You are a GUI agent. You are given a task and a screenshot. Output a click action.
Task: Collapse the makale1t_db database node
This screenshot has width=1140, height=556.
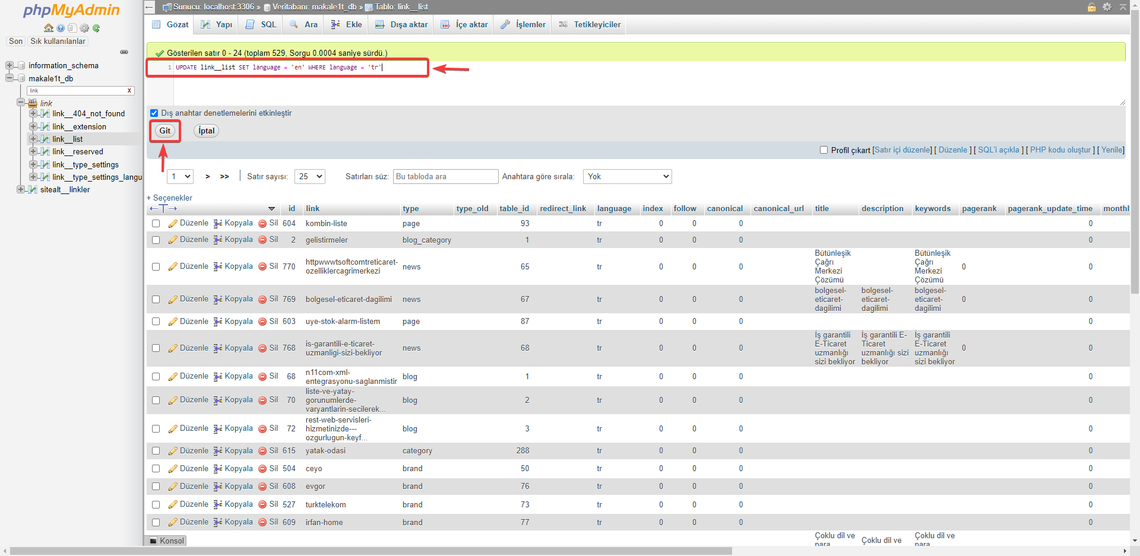(x=9, y=78)
